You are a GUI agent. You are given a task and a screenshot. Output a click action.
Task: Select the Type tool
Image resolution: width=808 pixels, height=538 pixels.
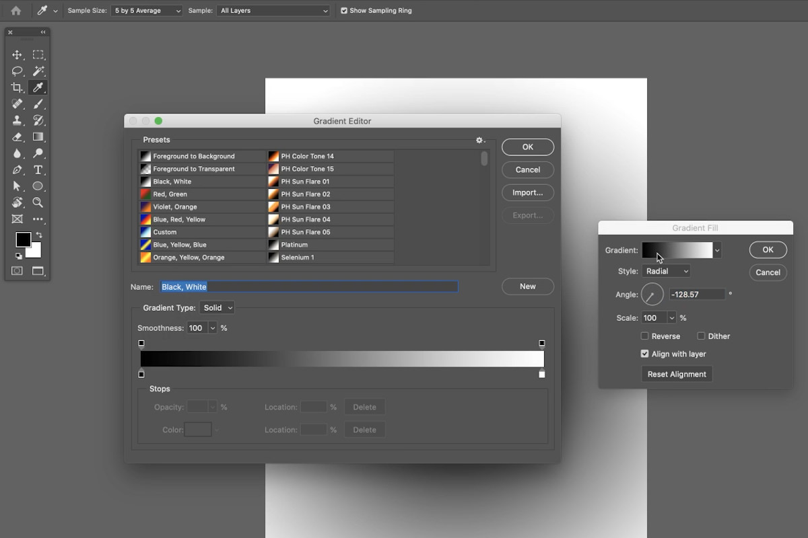tap(38, 170)
